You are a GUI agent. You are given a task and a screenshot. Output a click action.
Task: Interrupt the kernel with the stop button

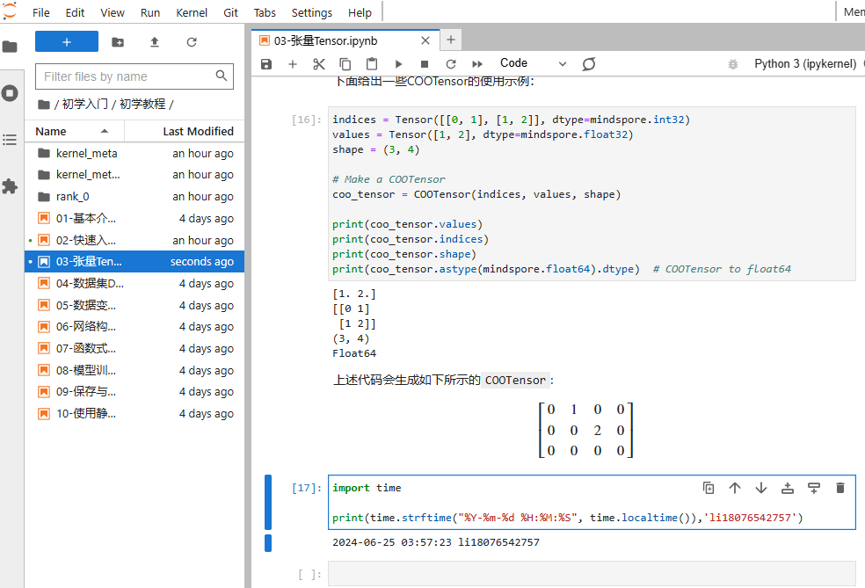[x=425, y=64]
